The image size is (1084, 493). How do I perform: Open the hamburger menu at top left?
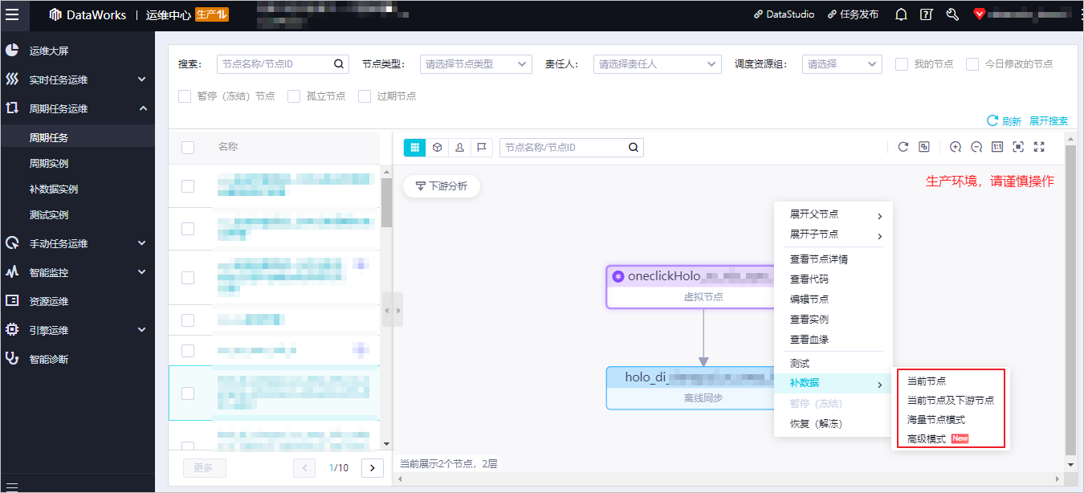(12, 14)
